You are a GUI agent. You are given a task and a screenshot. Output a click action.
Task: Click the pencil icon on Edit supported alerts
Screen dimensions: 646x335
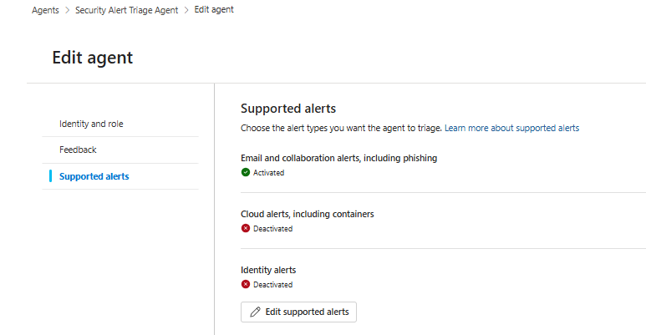tap(256, 312)
